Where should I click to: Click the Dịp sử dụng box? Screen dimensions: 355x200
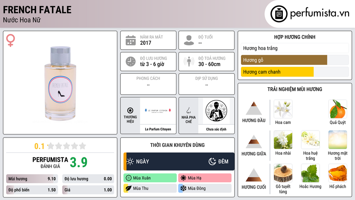coord(207,84)
